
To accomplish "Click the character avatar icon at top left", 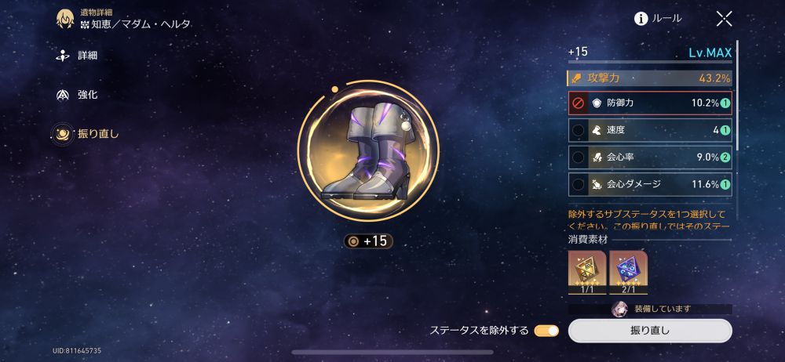I will pyautogui.click(x=65, y=19).
